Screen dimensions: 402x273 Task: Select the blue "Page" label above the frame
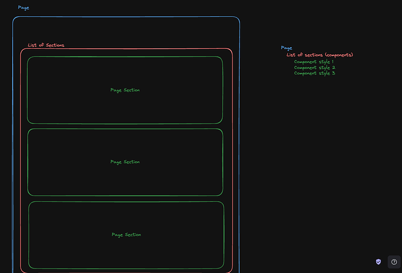(23, 8)
